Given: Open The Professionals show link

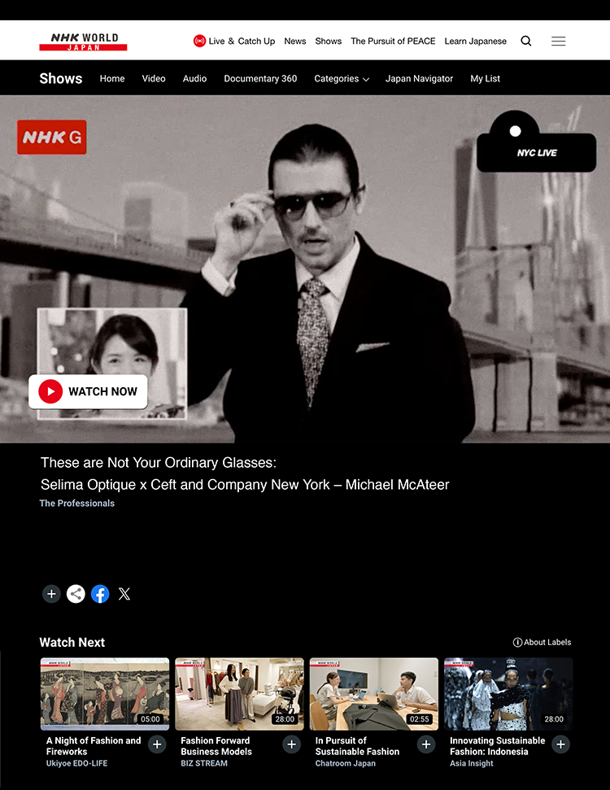Looking at the screenshot, I should (77, 503).
